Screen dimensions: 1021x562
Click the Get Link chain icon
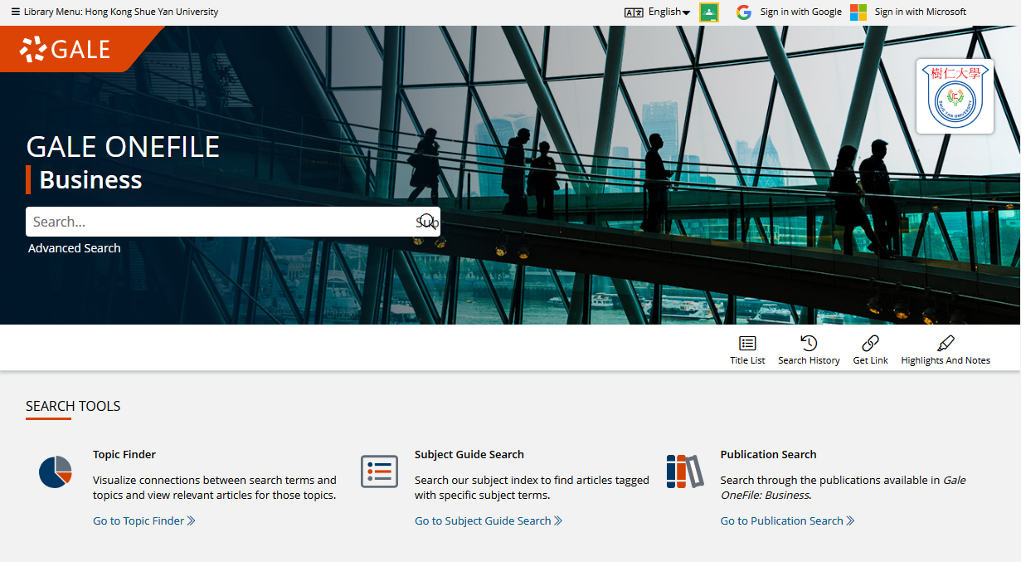coord(870,344)
